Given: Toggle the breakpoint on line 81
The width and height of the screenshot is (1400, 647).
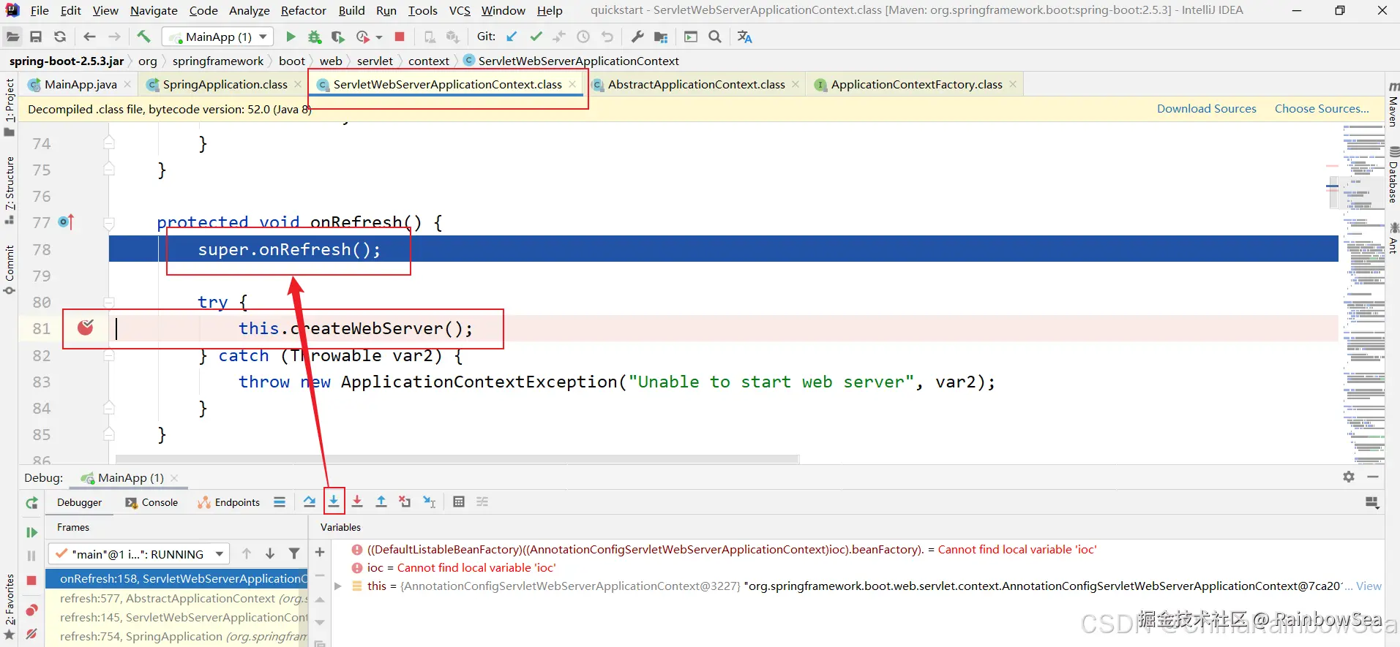Looking at the screenshot, I should coord(86,328).
